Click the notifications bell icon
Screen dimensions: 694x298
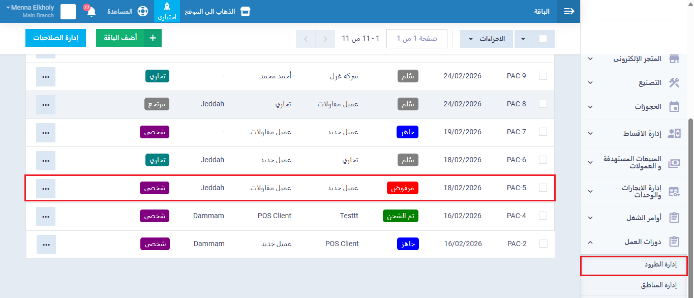(92, 12)
